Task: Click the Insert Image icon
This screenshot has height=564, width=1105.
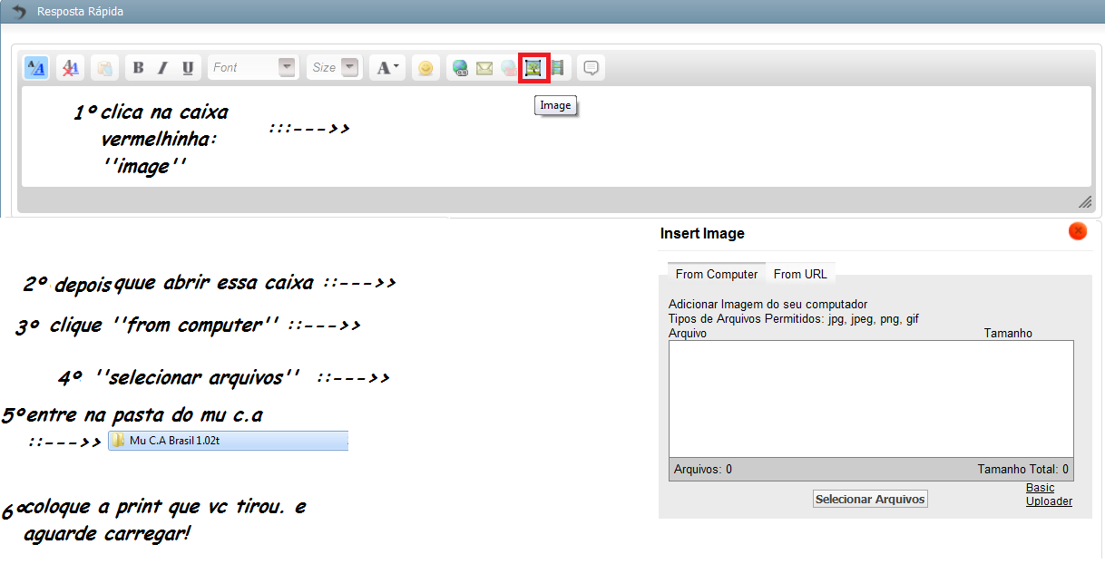Action: [533, 68]
